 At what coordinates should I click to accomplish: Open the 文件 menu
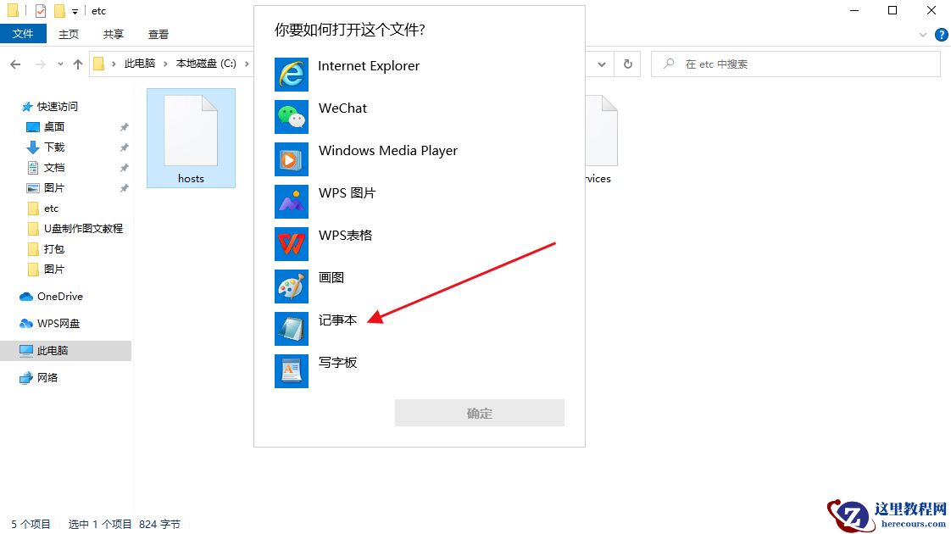coord(24,34)
